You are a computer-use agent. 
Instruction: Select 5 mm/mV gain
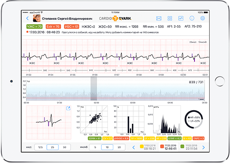click(x=95, y=147)
